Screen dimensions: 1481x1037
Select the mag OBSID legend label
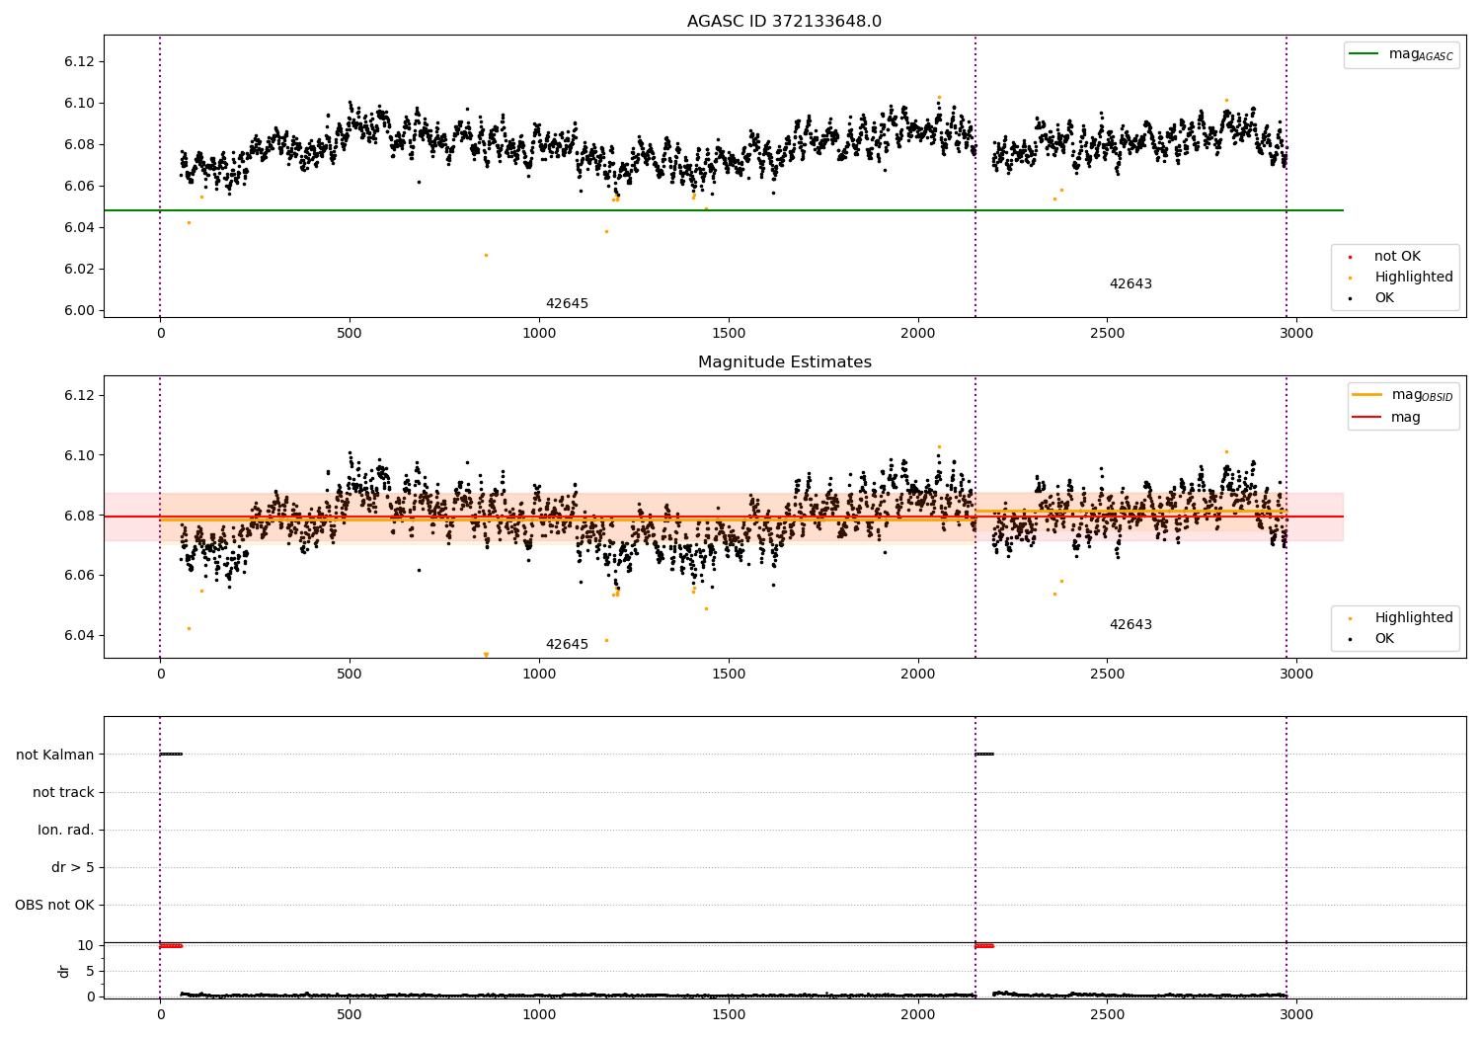(1422, 395)
